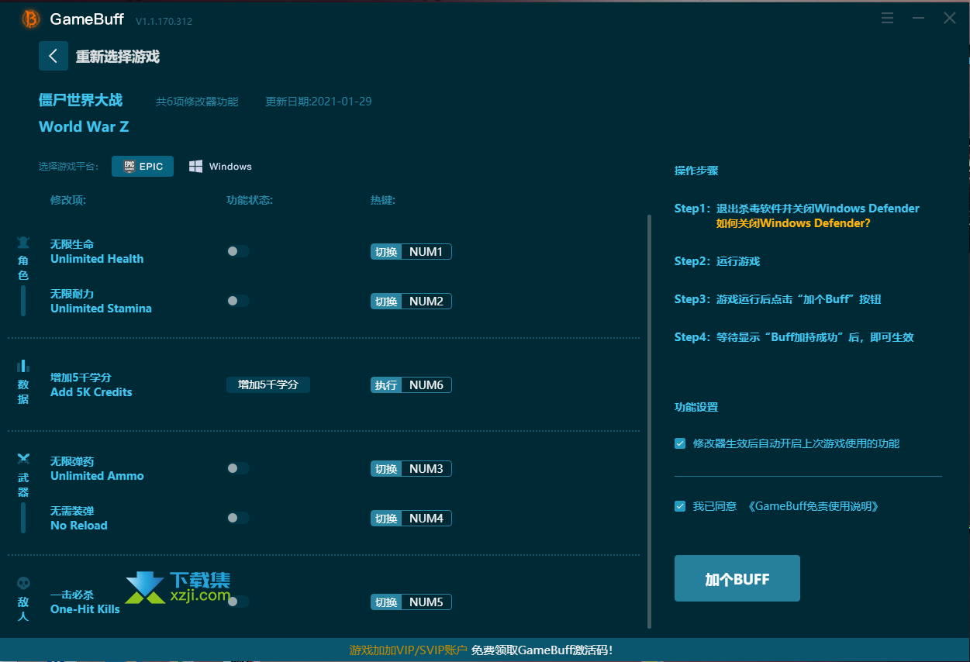Select the EPIC platform tab

coord(143,167)
